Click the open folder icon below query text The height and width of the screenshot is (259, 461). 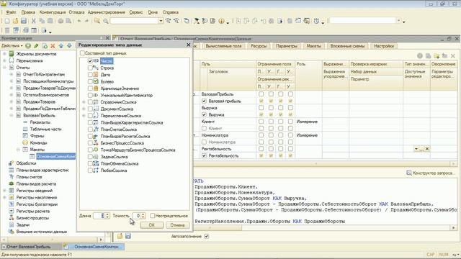click(x=120, y=236)
